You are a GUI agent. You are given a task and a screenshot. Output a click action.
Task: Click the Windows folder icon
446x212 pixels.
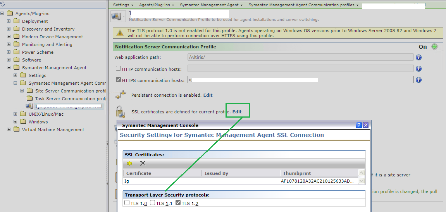pos(24,122)
